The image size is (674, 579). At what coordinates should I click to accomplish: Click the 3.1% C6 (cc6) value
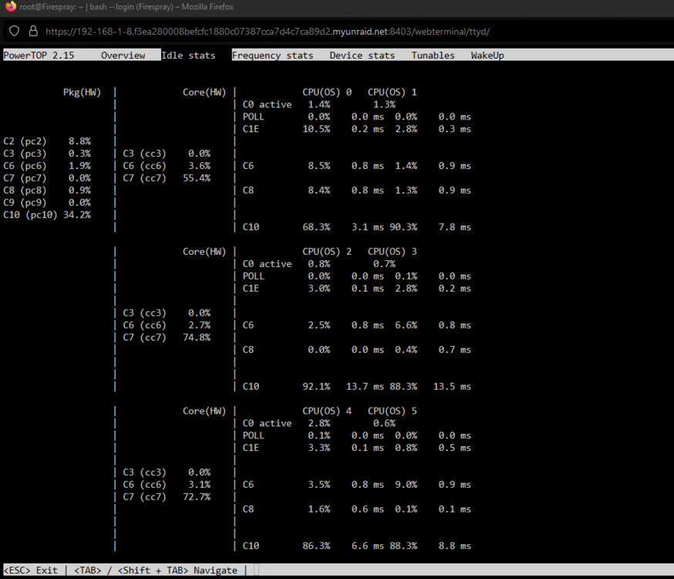coord(200,484)
